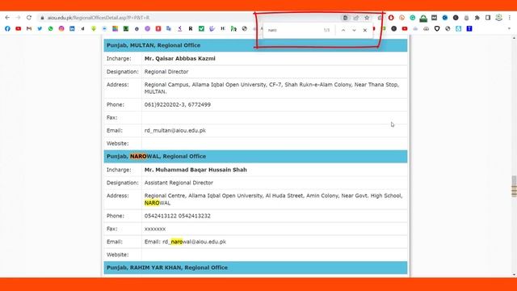This screenshot has height=291, width=517.
Task: Click the find-in-page search field
Action: point(293,30)
